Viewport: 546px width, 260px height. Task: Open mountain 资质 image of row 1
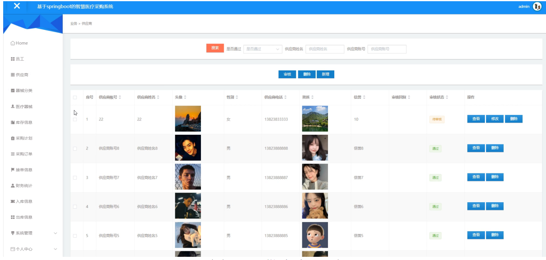(315, 118)
